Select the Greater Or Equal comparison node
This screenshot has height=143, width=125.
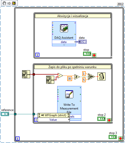tap(77, 77)
